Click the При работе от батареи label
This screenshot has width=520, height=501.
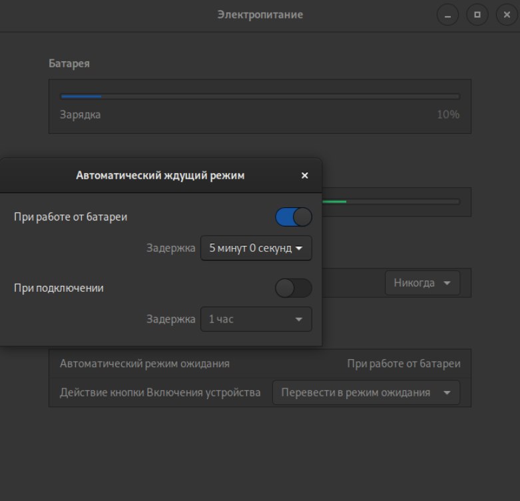(x=71, y=217)
